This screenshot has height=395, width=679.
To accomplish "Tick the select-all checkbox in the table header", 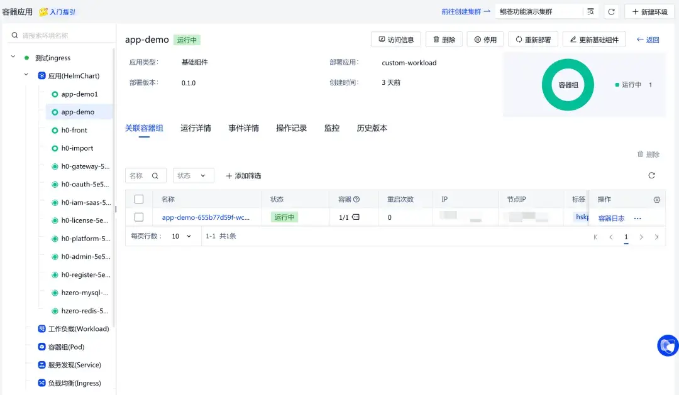I will [x=139, y=199].
